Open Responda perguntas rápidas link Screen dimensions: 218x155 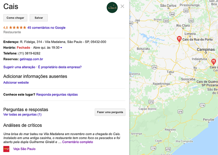tap(57, 95)
